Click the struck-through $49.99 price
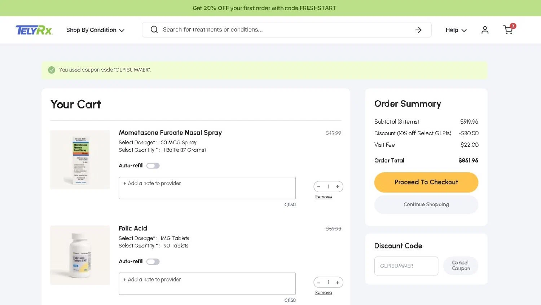Screen dimensions: 541x305 pyautogui.click(x=333, y=133)
